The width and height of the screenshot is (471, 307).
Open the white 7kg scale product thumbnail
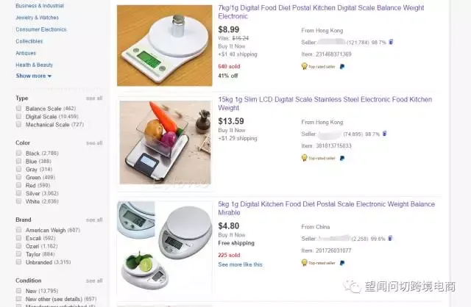tap(165, 46)
